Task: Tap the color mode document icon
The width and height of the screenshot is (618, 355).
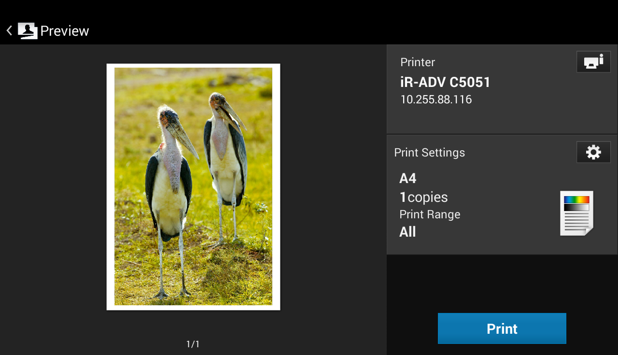Action: [x=576, y=213]
